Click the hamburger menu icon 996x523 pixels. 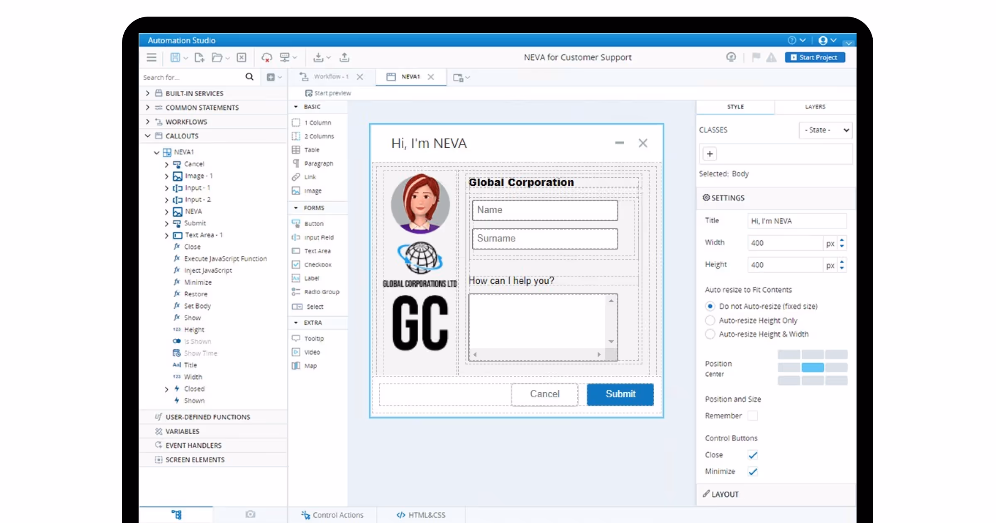151,57
